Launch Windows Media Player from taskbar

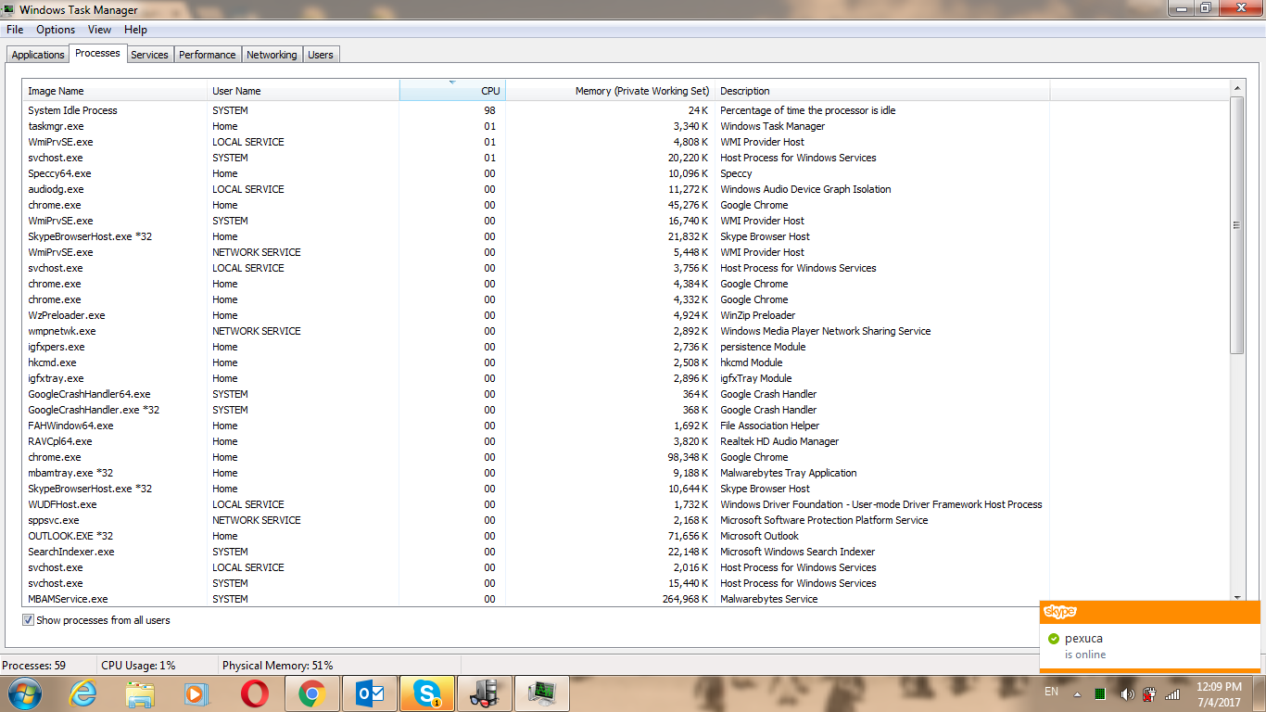pyautogui.click(x=196, y=693)
